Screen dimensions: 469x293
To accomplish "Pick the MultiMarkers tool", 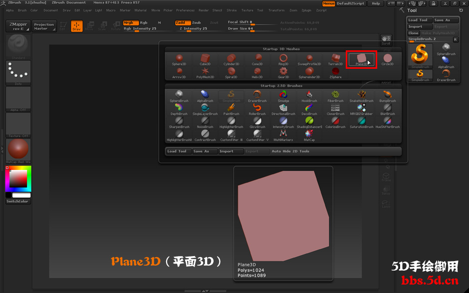I will [x=283, y=136].
